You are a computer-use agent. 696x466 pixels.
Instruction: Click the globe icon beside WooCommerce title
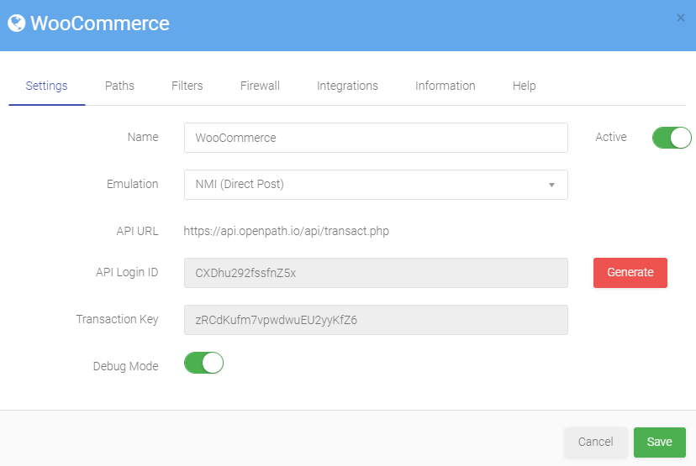(x=17, y=23)
